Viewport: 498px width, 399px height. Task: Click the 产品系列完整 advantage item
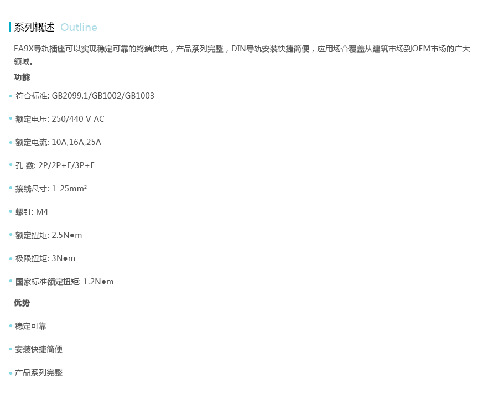(39, 372)
